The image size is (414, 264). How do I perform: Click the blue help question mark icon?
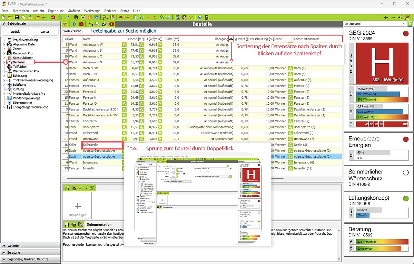pos(200,17)
